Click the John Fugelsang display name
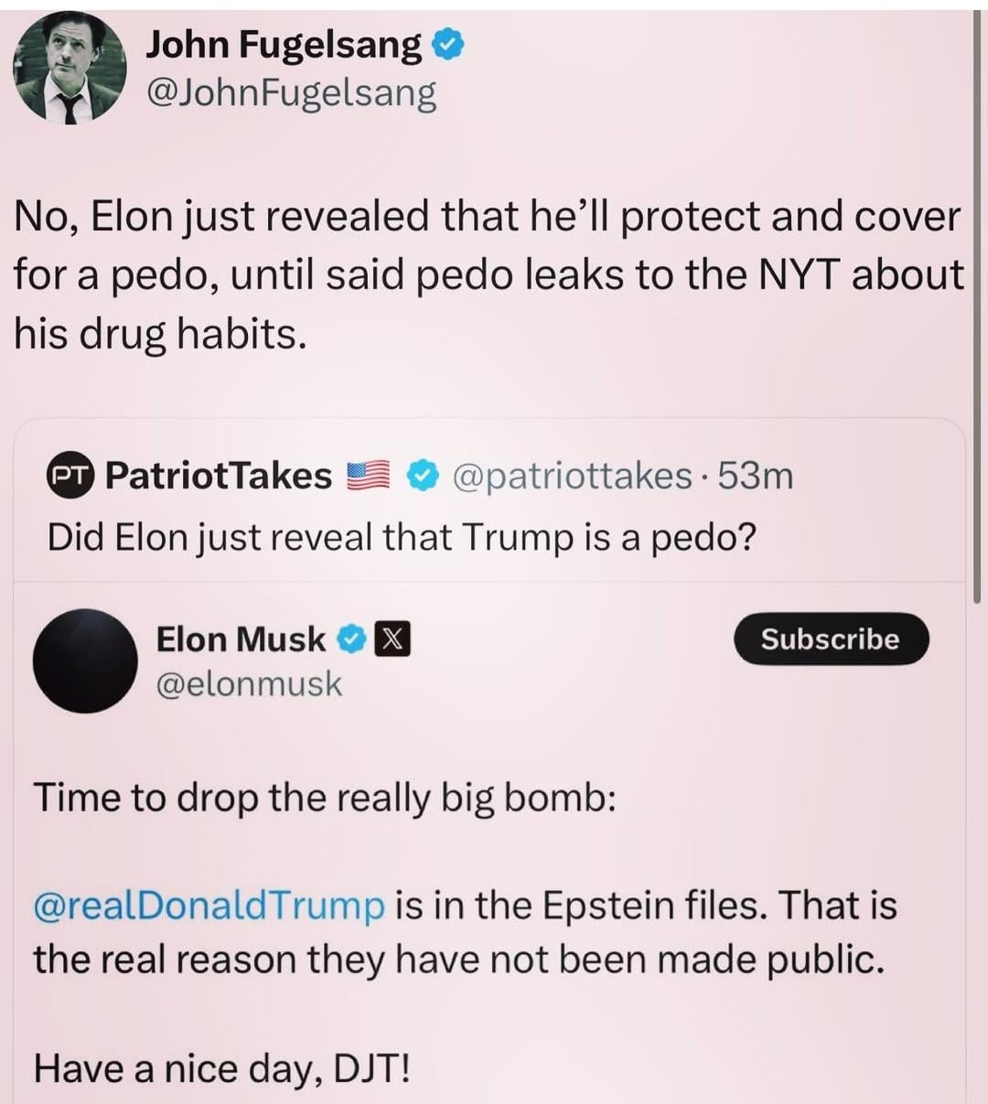The width and height of the screenshot is (988, 1104). [x=284, y=45]
